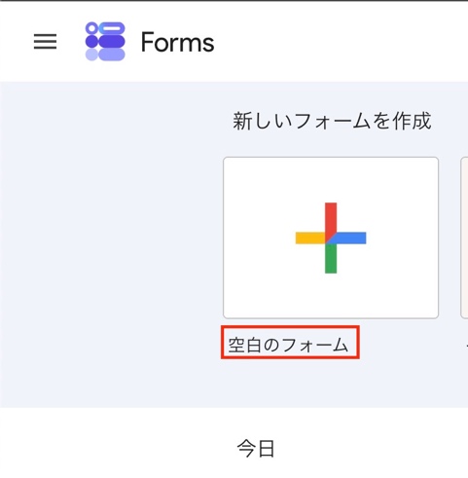The height and width of the screenshot is (478, 468).
Task: Select the Forms title text
Action: [x=177, y=42]
